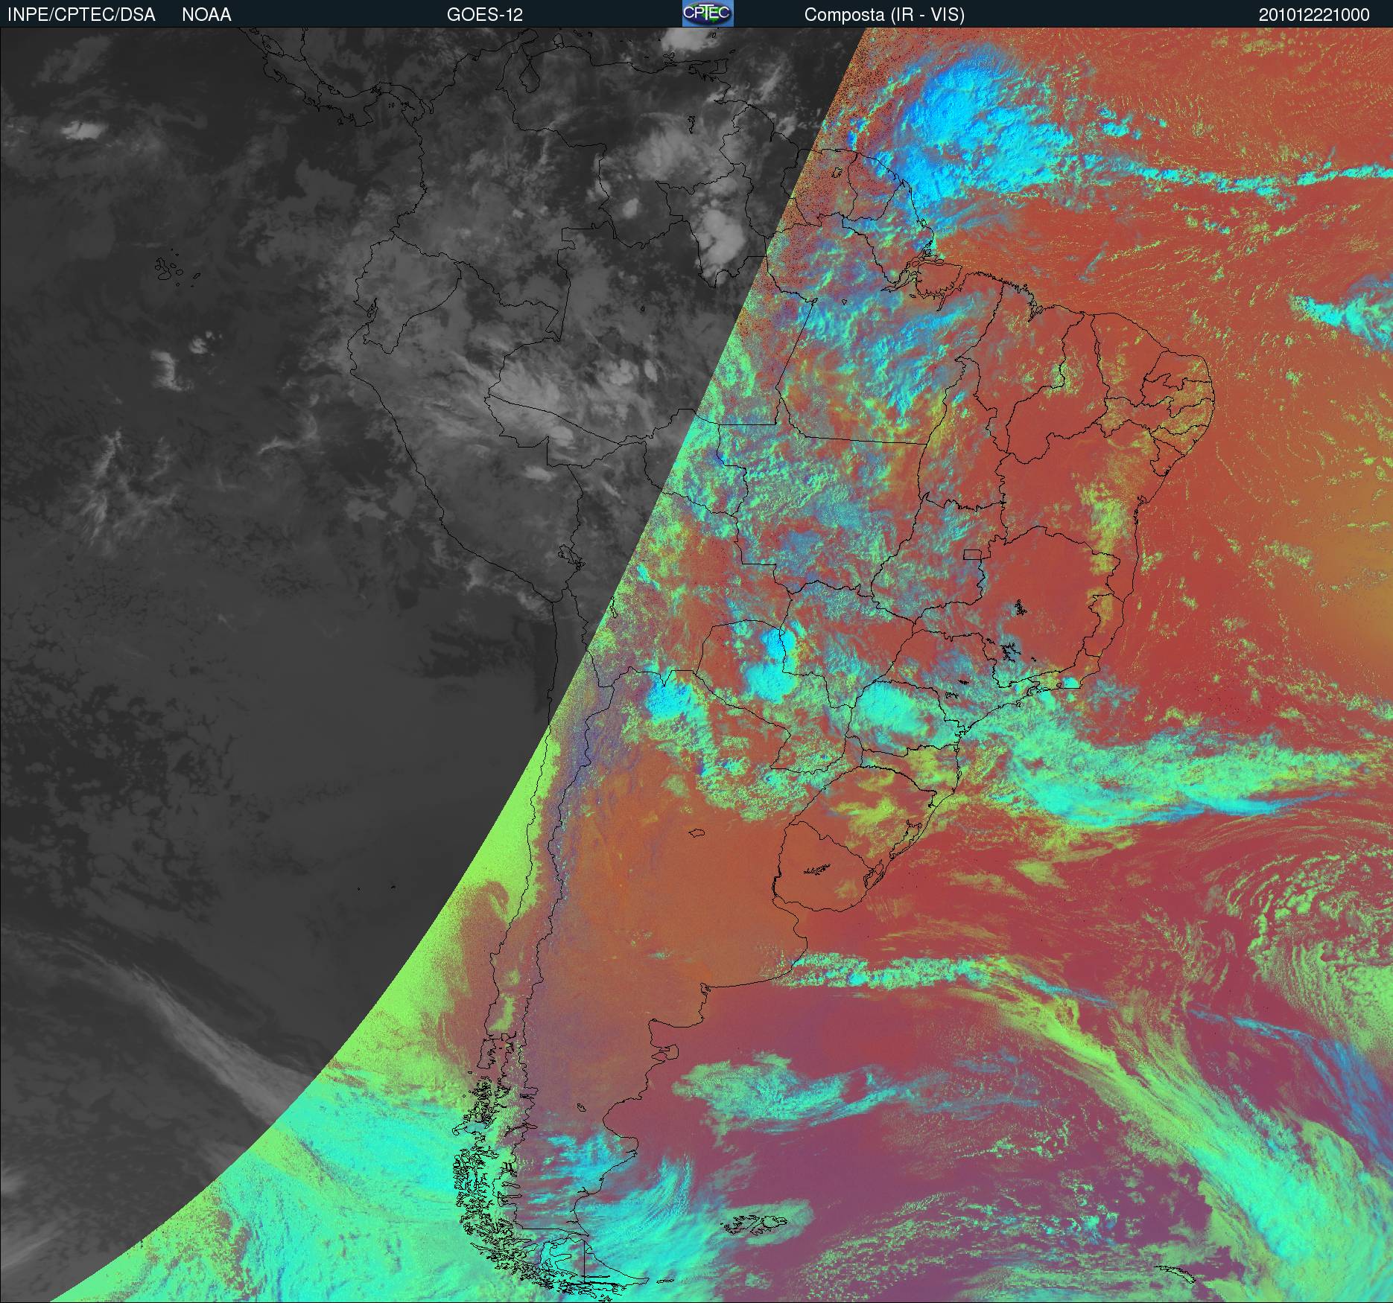Click the 201012221000 timestamp

click(x=1314, y=15)
